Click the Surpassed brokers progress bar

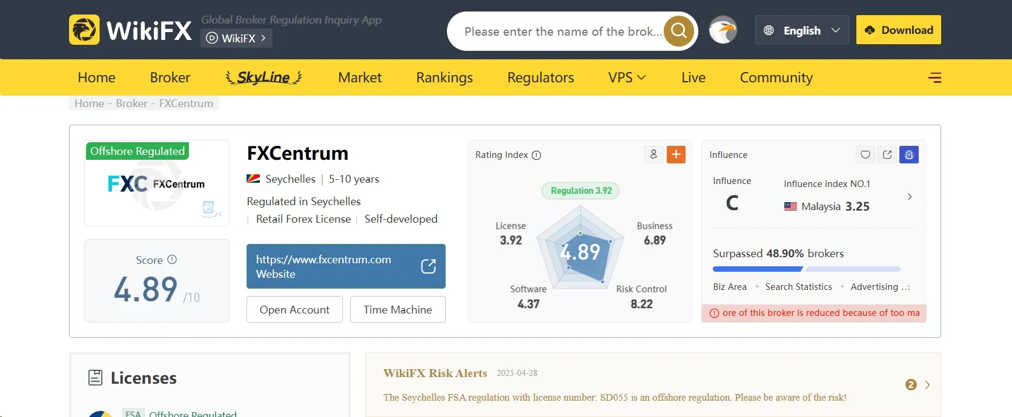pyautogui.click(x=807, y=269)
